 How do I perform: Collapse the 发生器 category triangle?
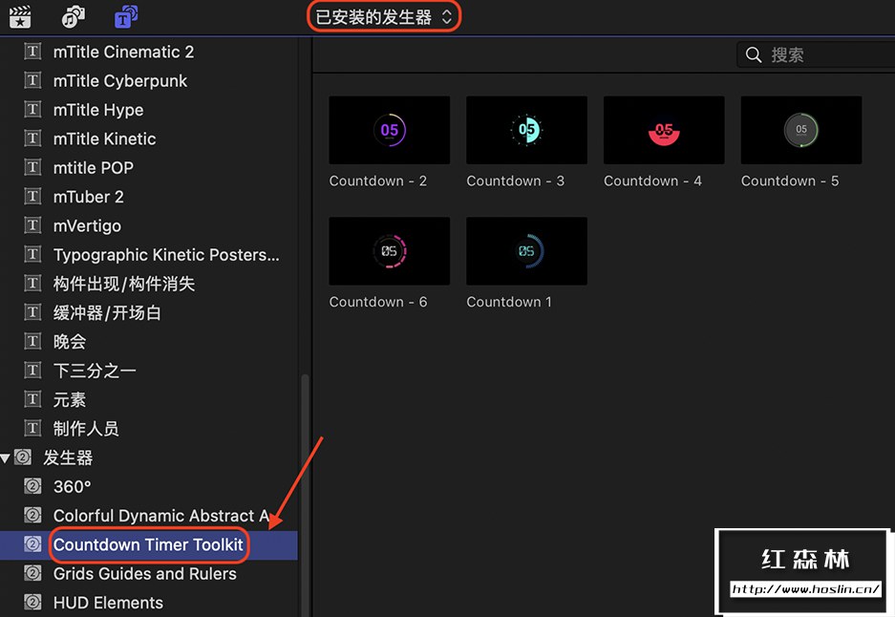point(5,457)
